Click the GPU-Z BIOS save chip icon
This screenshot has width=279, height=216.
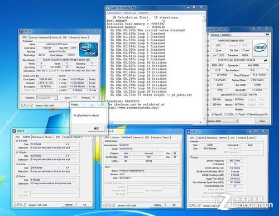tap(266, 60)
